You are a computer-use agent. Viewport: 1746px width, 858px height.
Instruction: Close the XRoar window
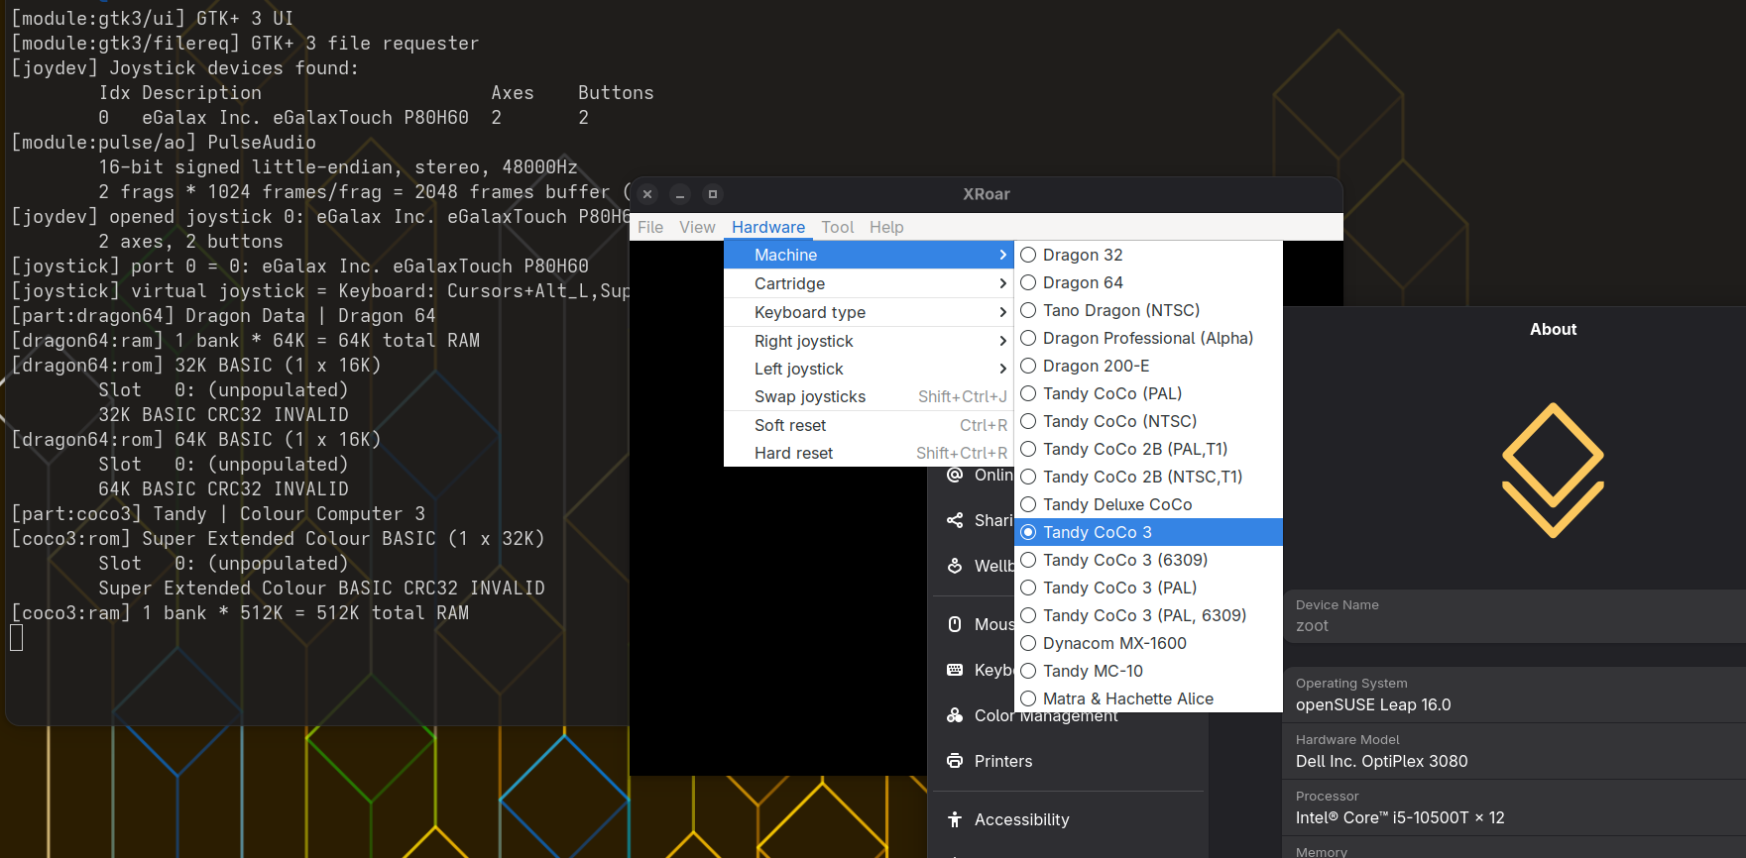647,194
